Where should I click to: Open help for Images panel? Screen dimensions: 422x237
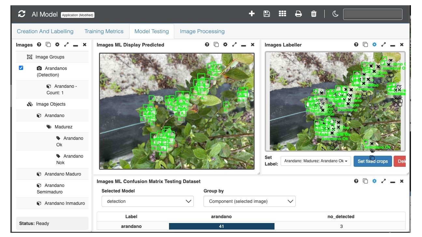(x=39, y=45)
